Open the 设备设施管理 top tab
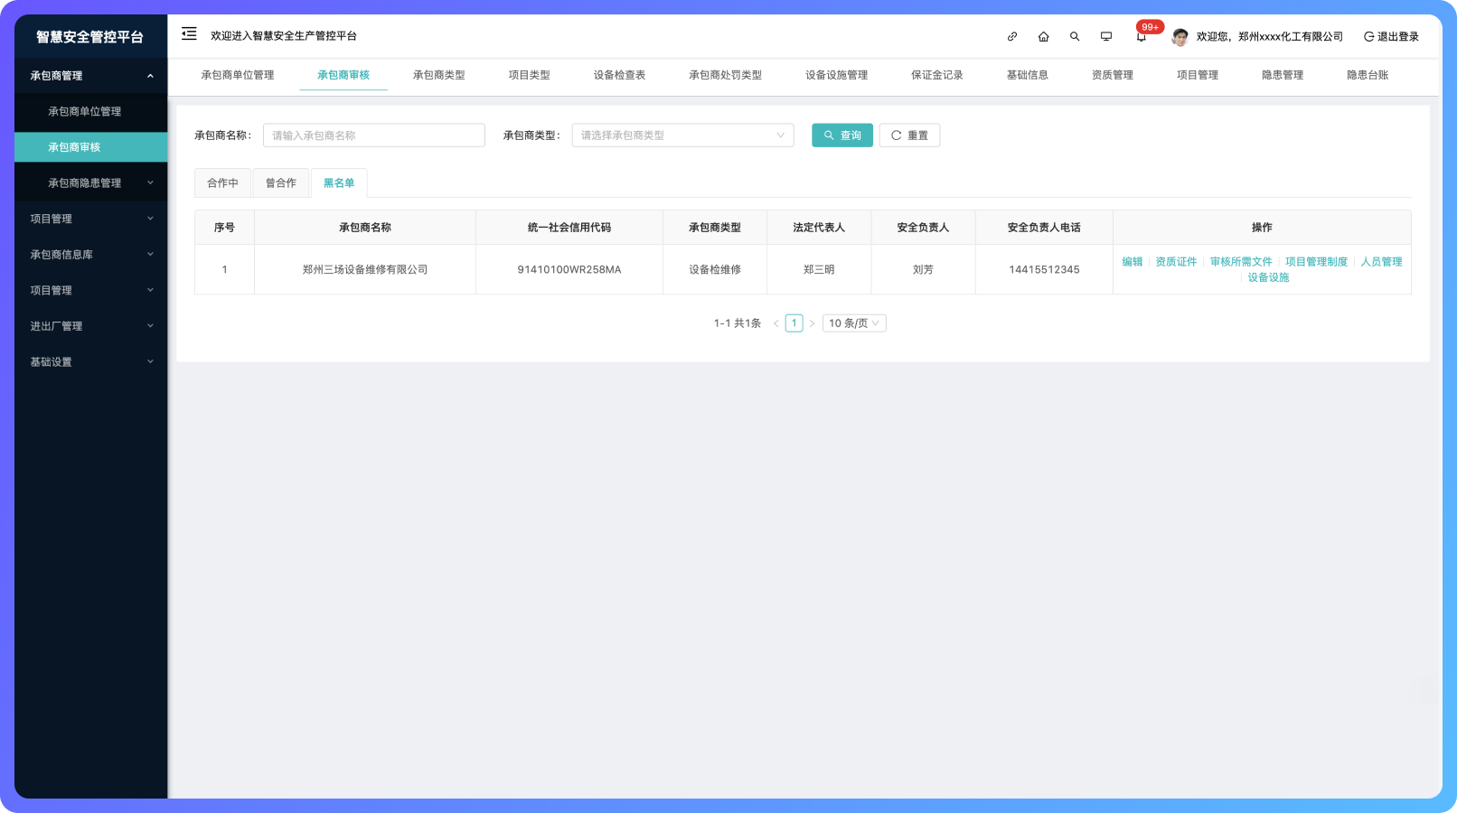1457x813 pixels. [837, 75]
